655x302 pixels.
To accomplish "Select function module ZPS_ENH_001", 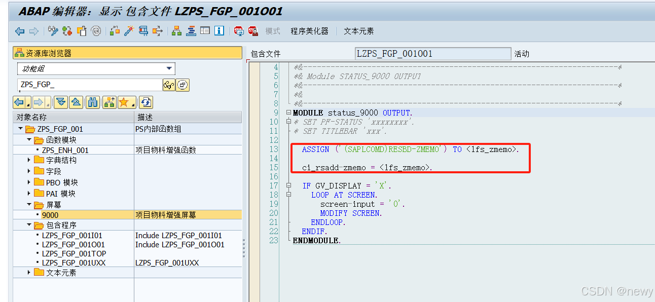I will (65, 150).
